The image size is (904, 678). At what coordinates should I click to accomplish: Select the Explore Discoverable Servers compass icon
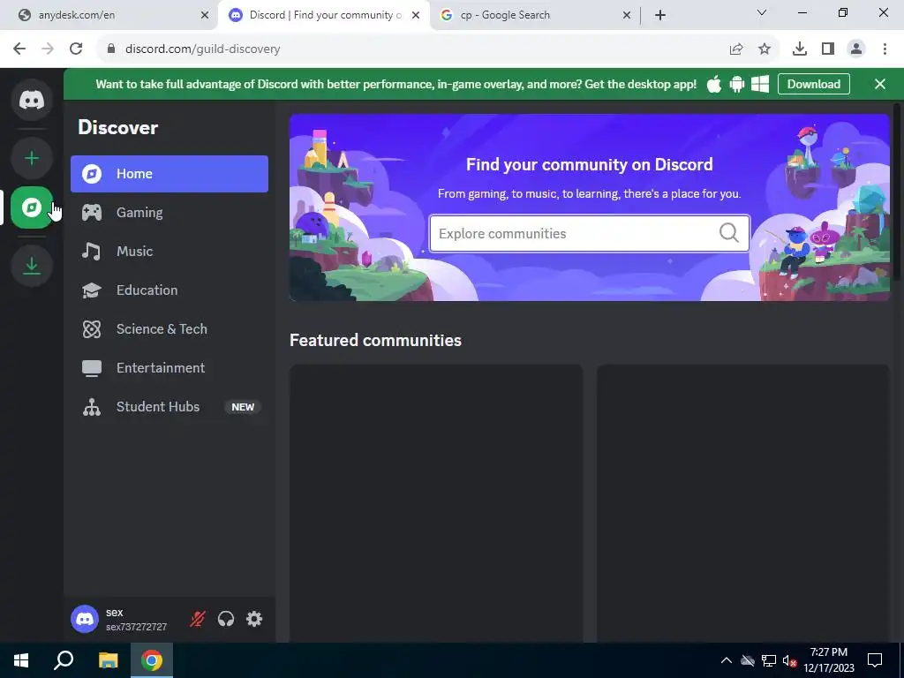(32, 207)
